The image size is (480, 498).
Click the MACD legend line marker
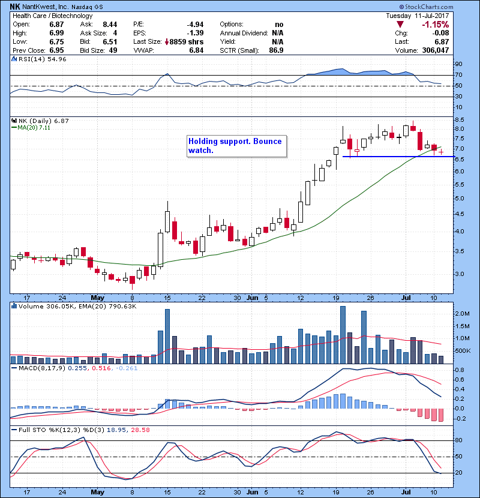pyautogui.click(x=14, y=368)
